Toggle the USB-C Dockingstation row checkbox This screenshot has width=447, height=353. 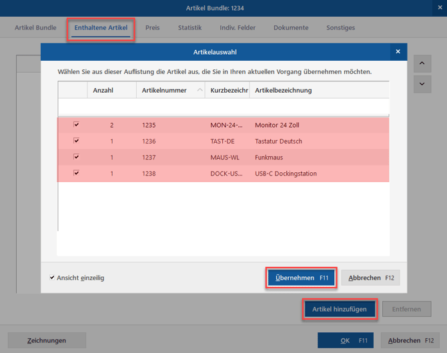(x=76, y=173)
